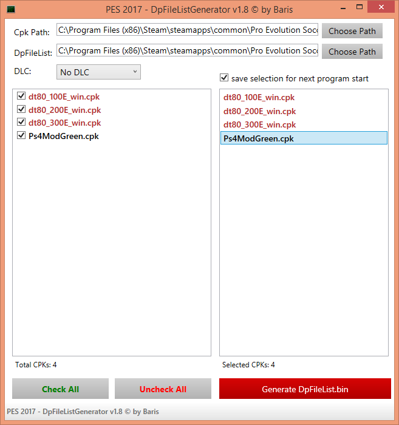
Task: Choose path for Cpk Path
Action: click(x=352, y=31)
